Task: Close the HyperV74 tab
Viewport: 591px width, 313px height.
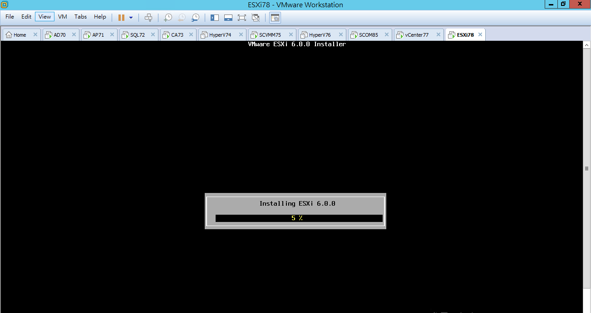Action: click(x=241, y=34)
